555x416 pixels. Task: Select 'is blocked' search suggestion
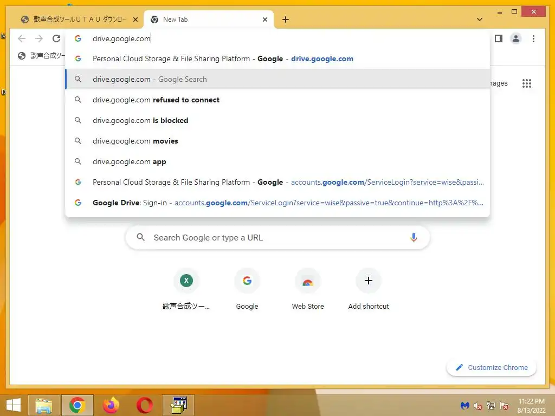click(277, 120)
